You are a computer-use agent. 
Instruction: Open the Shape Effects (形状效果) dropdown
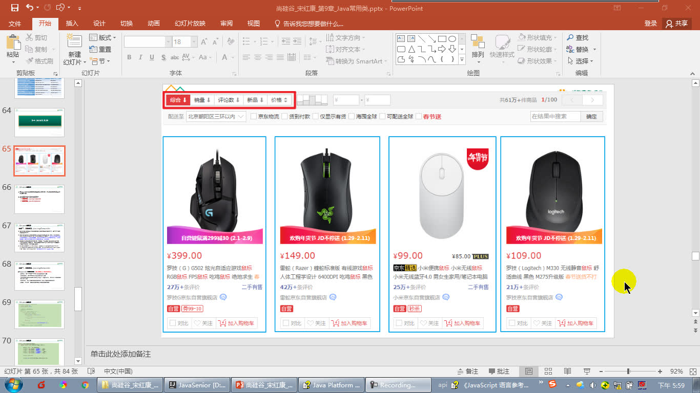coord(538,61)
